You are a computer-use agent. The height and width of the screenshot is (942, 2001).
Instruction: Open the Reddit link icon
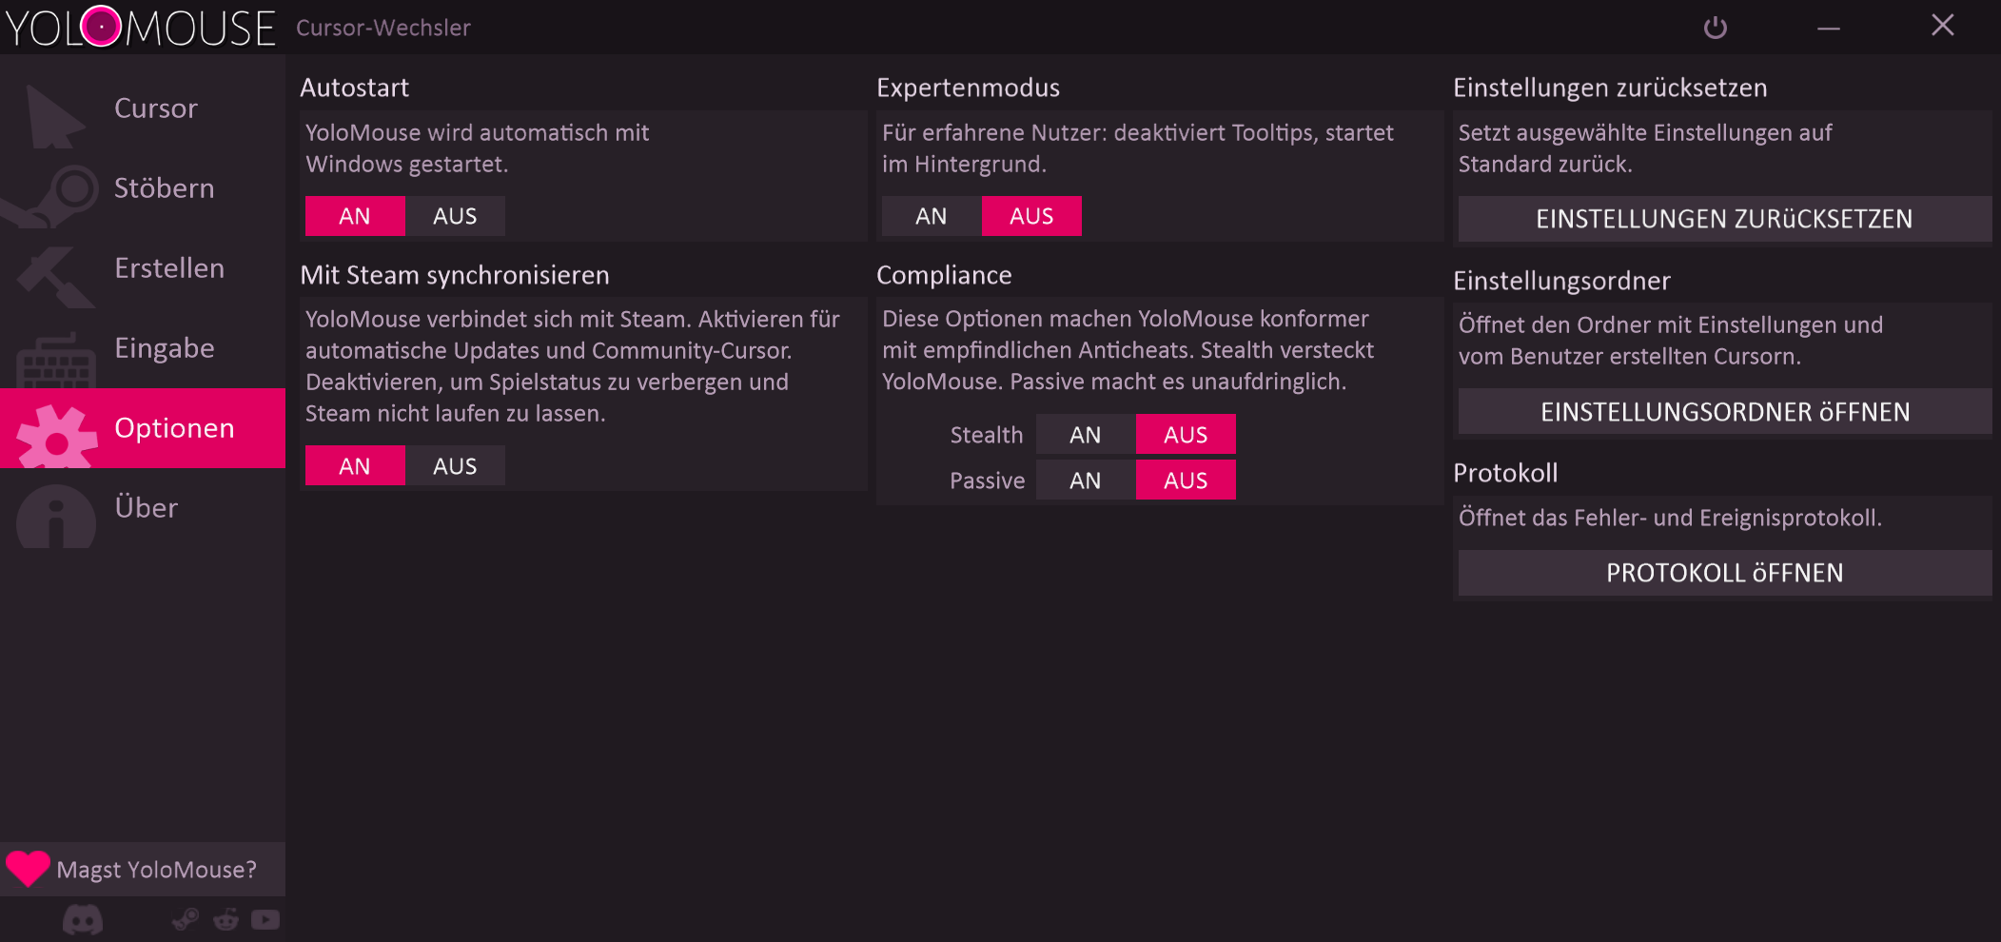pyautogui.click(x=226, y=920)
